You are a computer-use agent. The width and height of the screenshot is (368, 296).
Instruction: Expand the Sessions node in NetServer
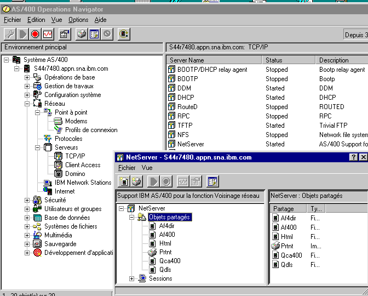pos(131,278)
